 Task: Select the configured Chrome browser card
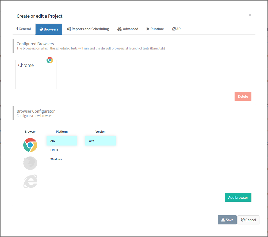pos(36,74)
